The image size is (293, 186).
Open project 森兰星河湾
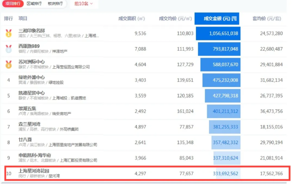click(29, 124)
